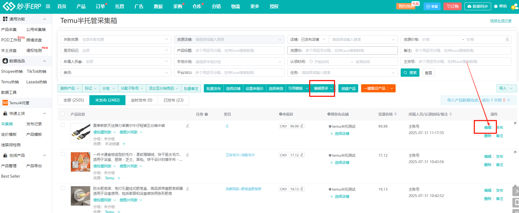519x213 pixels.
Task: Open the cable product thumbnail image
Action: tap(81, 133)
